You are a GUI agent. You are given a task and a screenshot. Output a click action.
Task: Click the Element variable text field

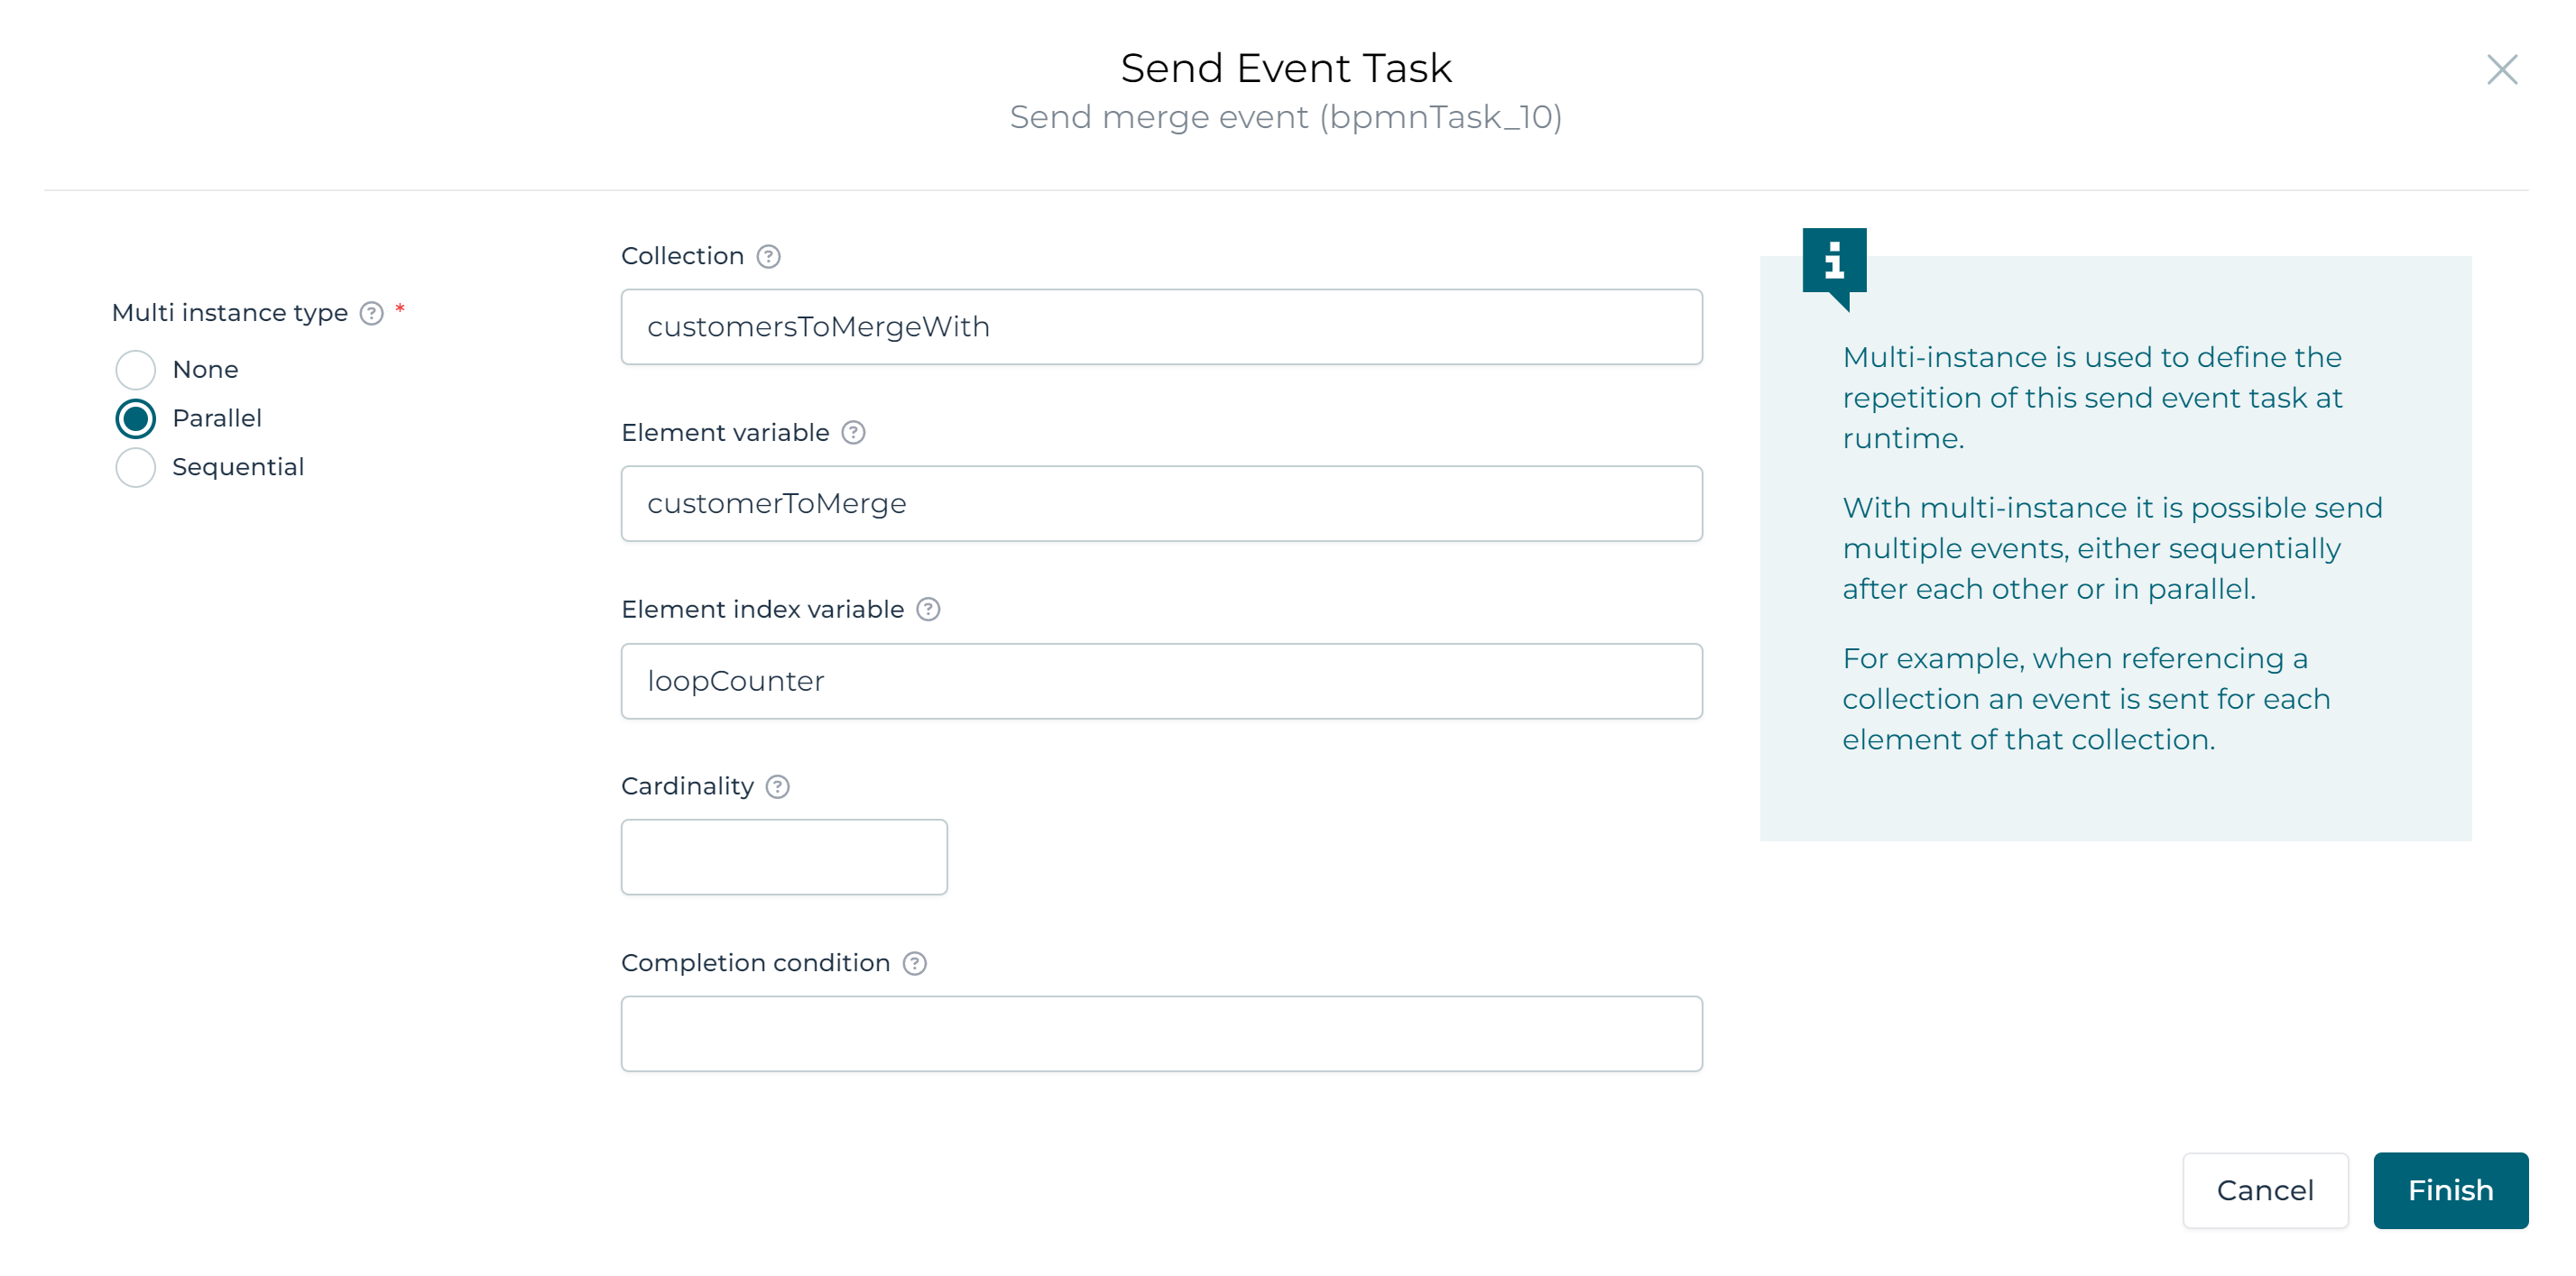pyautogui.click(x=1161, y=503)
